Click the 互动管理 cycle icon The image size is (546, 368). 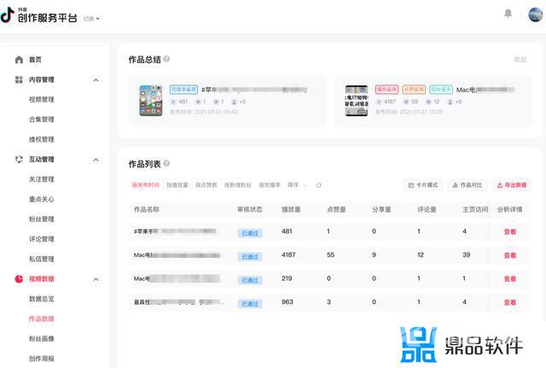click(x=19, y=160)
